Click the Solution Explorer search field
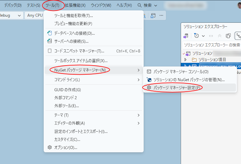The image size is (241, 164). click(211, 45)
